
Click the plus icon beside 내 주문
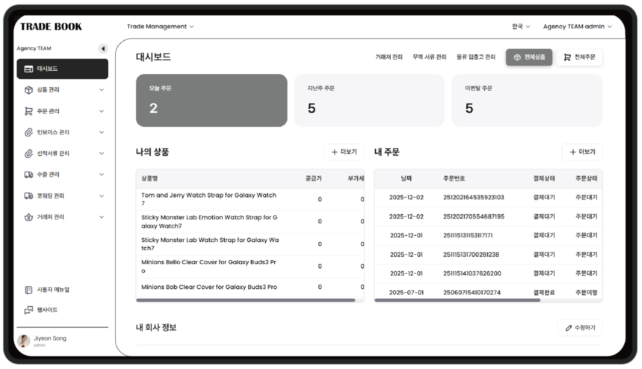(573, 152)
